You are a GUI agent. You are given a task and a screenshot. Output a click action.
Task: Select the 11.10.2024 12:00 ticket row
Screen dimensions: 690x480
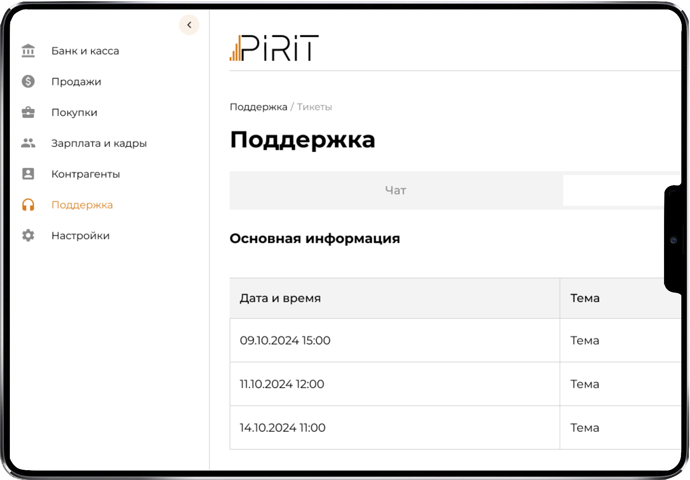click(x=282, y=384)
